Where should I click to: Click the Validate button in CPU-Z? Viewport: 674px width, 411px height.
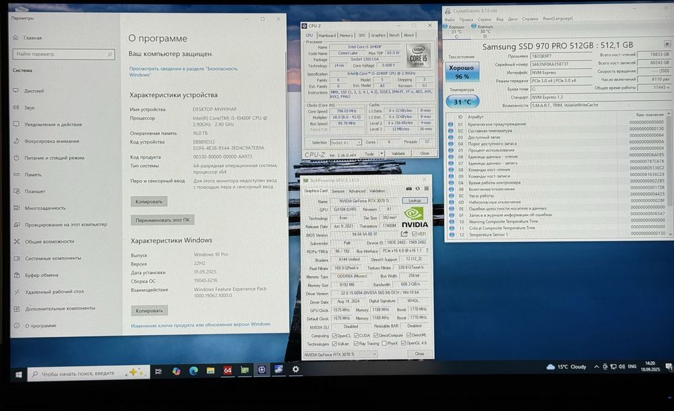(x=398, y=154)
